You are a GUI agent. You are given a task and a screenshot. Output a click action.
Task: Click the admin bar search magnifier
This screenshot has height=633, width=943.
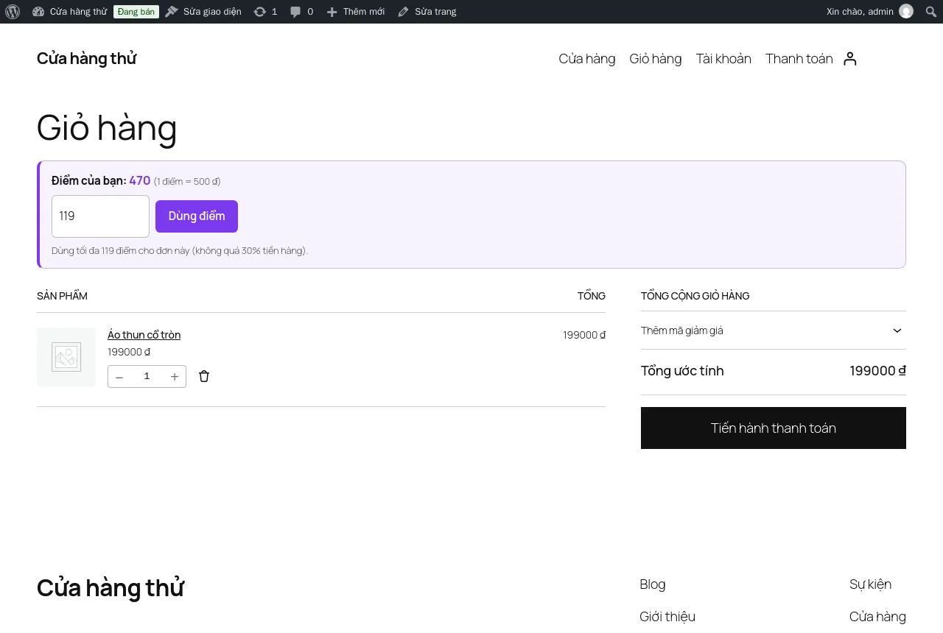tap(931, 12)
